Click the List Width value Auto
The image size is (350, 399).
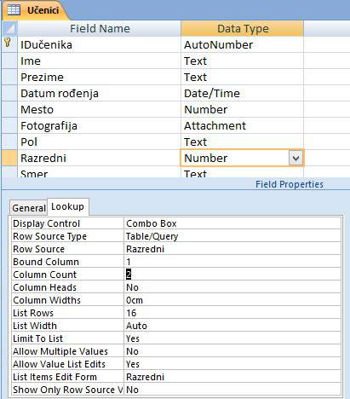click(x=232, y=326)
